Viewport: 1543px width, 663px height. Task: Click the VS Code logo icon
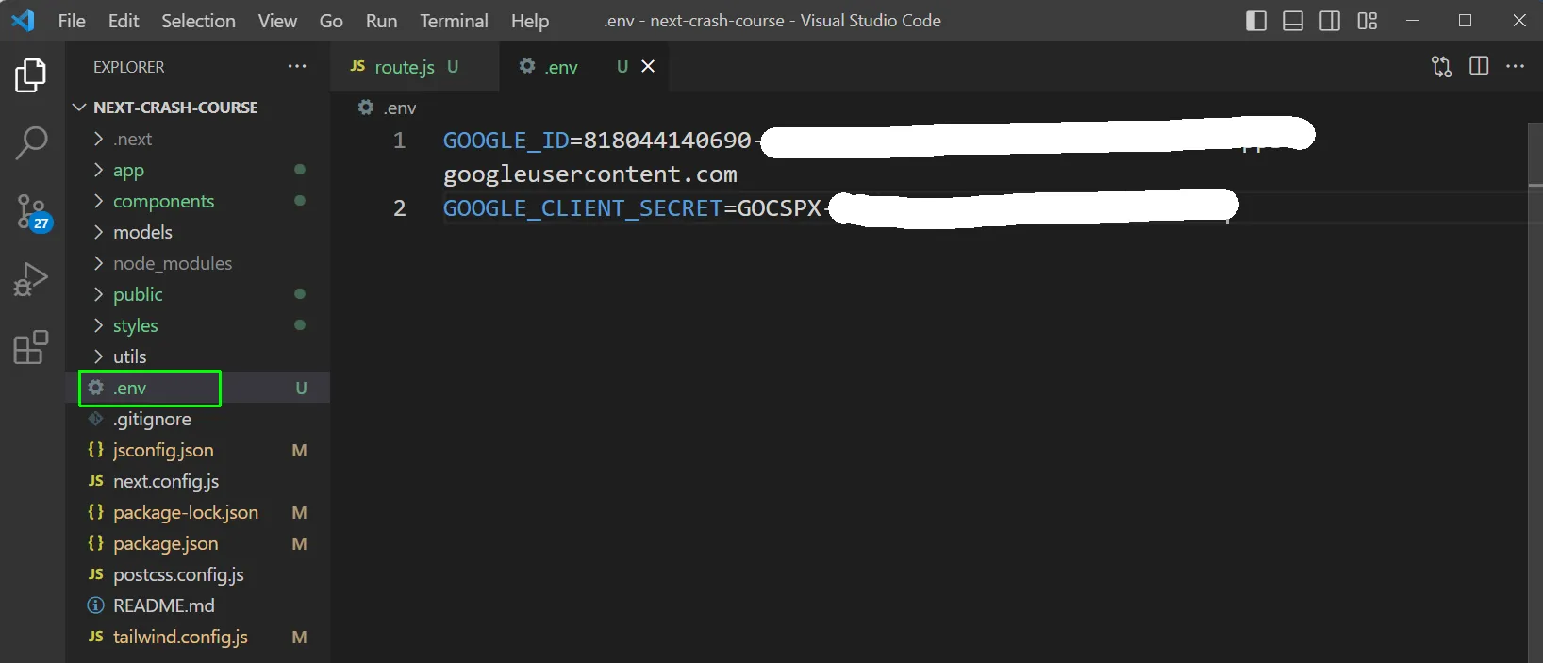(x=23, y=21)
